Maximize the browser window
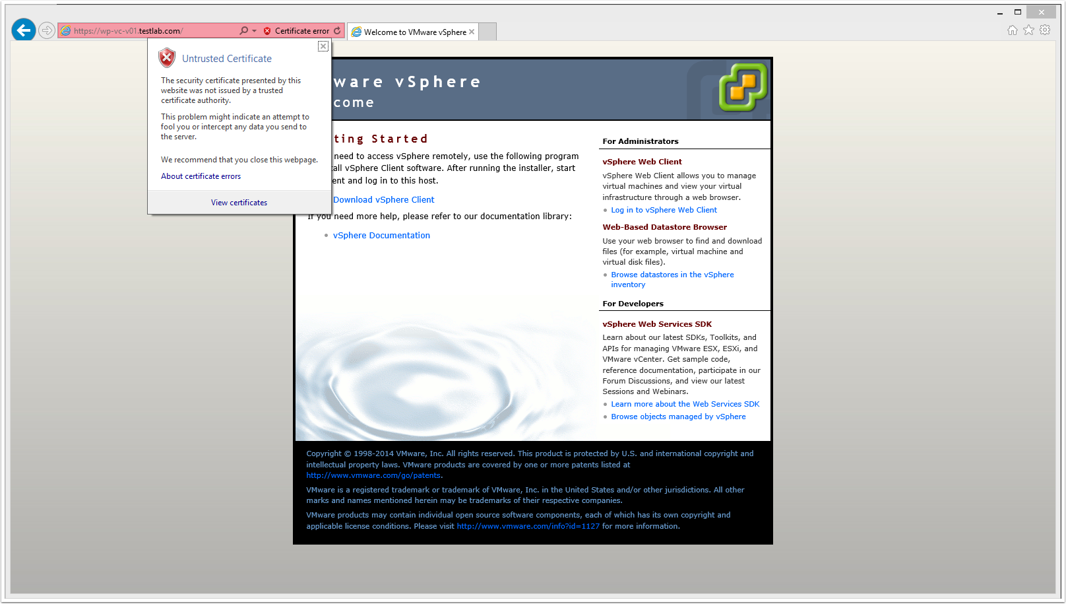The width and height of the screenshot is (1066, 604). point(1018,12)
